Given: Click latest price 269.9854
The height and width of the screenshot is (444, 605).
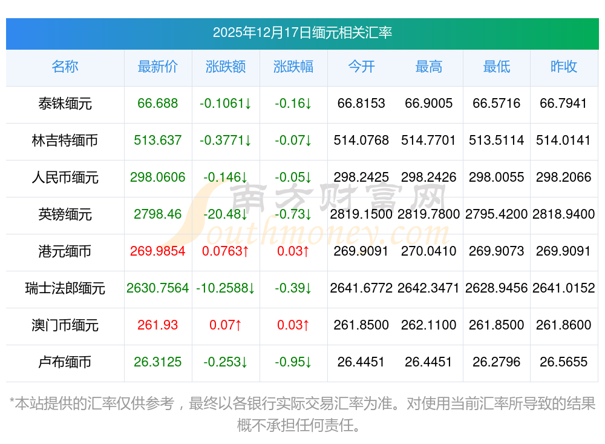Looking at the screenshot, I should [157, 251].
